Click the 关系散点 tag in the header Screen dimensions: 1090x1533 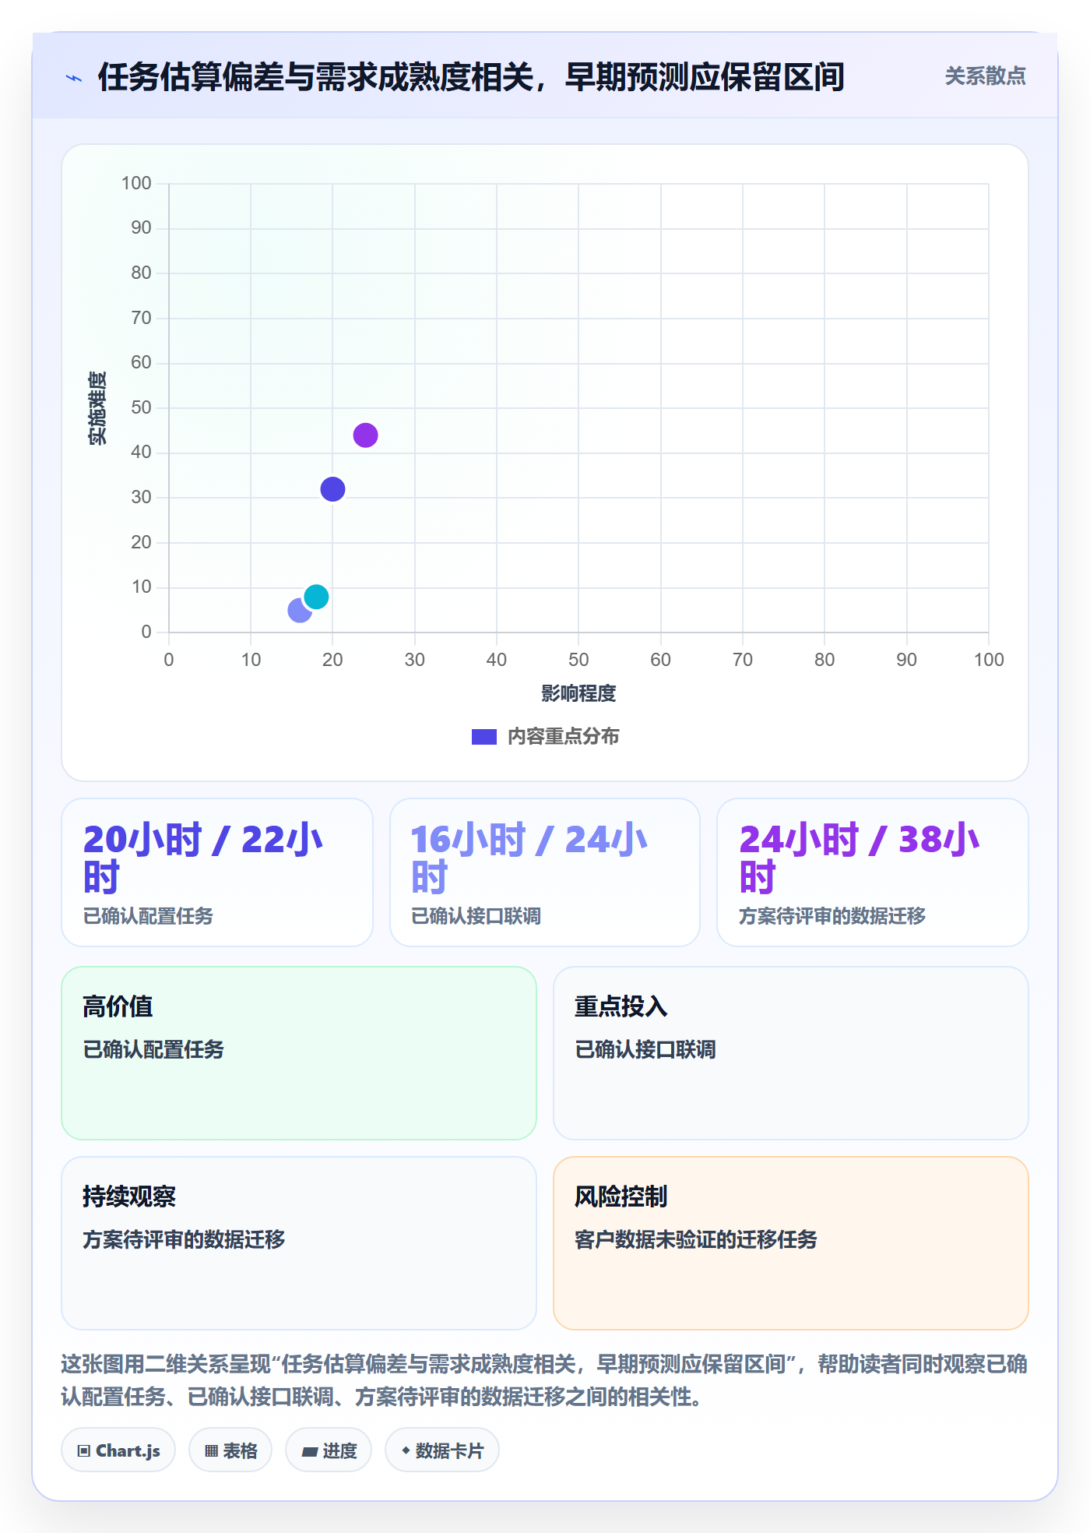click(x=985, y=76)
